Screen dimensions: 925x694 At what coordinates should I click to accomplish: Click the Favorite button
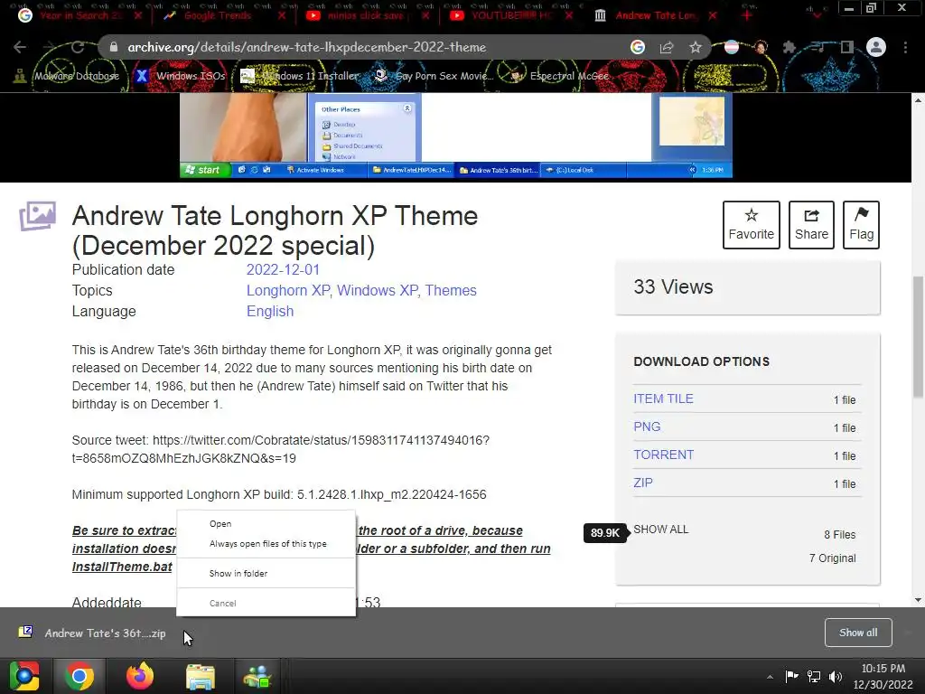point(751,225)
